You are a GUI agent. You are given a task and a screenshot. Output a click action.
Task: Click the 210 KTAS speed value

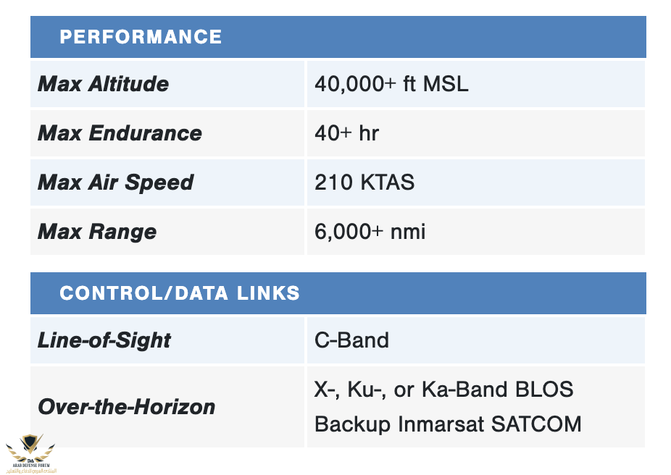364,182
